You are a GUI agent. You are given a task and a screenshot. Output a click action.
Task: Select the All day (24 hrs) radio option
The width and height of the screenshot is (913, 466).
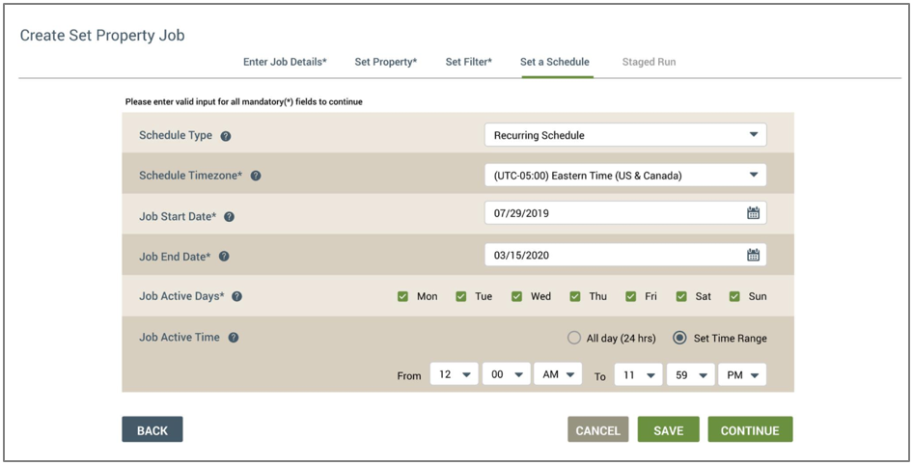click(574, 338)
